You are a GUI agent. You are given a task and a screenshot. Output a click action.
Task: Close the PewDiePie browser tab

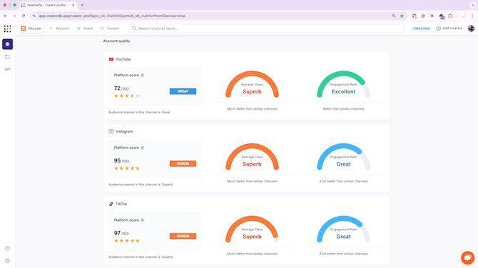click(x=73, y=5)
